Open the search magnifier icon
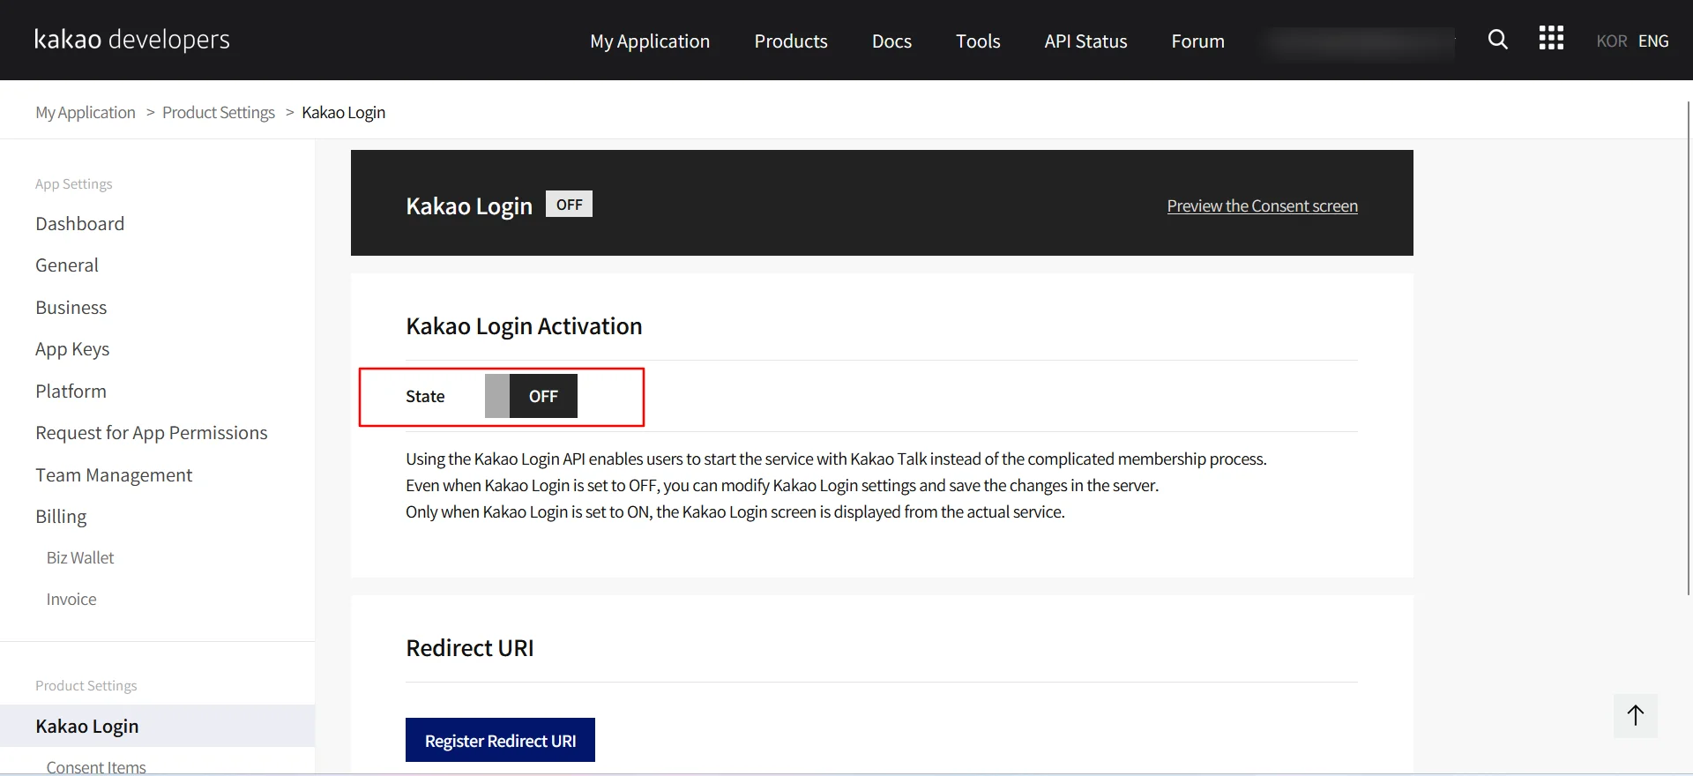The height and width of the screenshot is (776, 1693). tap(1497, 40)
